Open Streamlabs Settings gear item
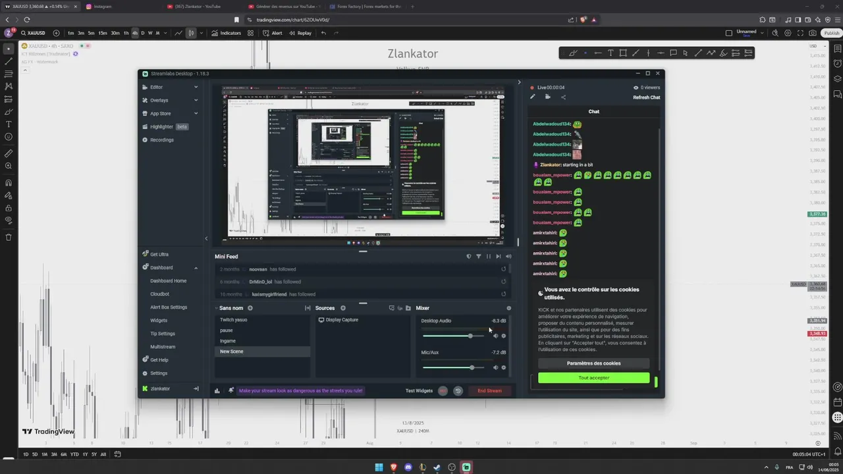The width and height of the screenshot is (843, 474). [155, 373]
